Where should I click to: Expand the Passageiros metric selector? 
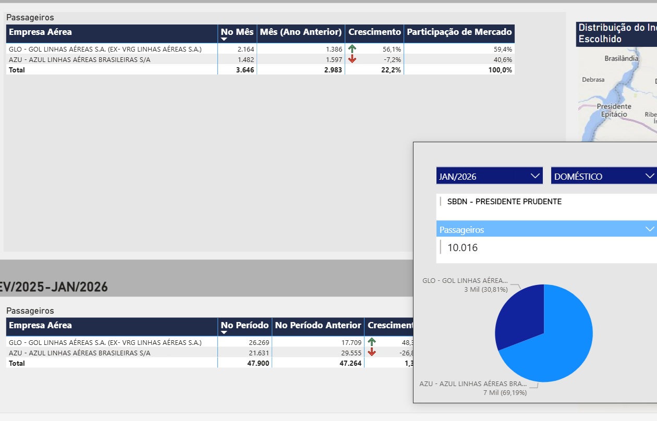(649, 229)
